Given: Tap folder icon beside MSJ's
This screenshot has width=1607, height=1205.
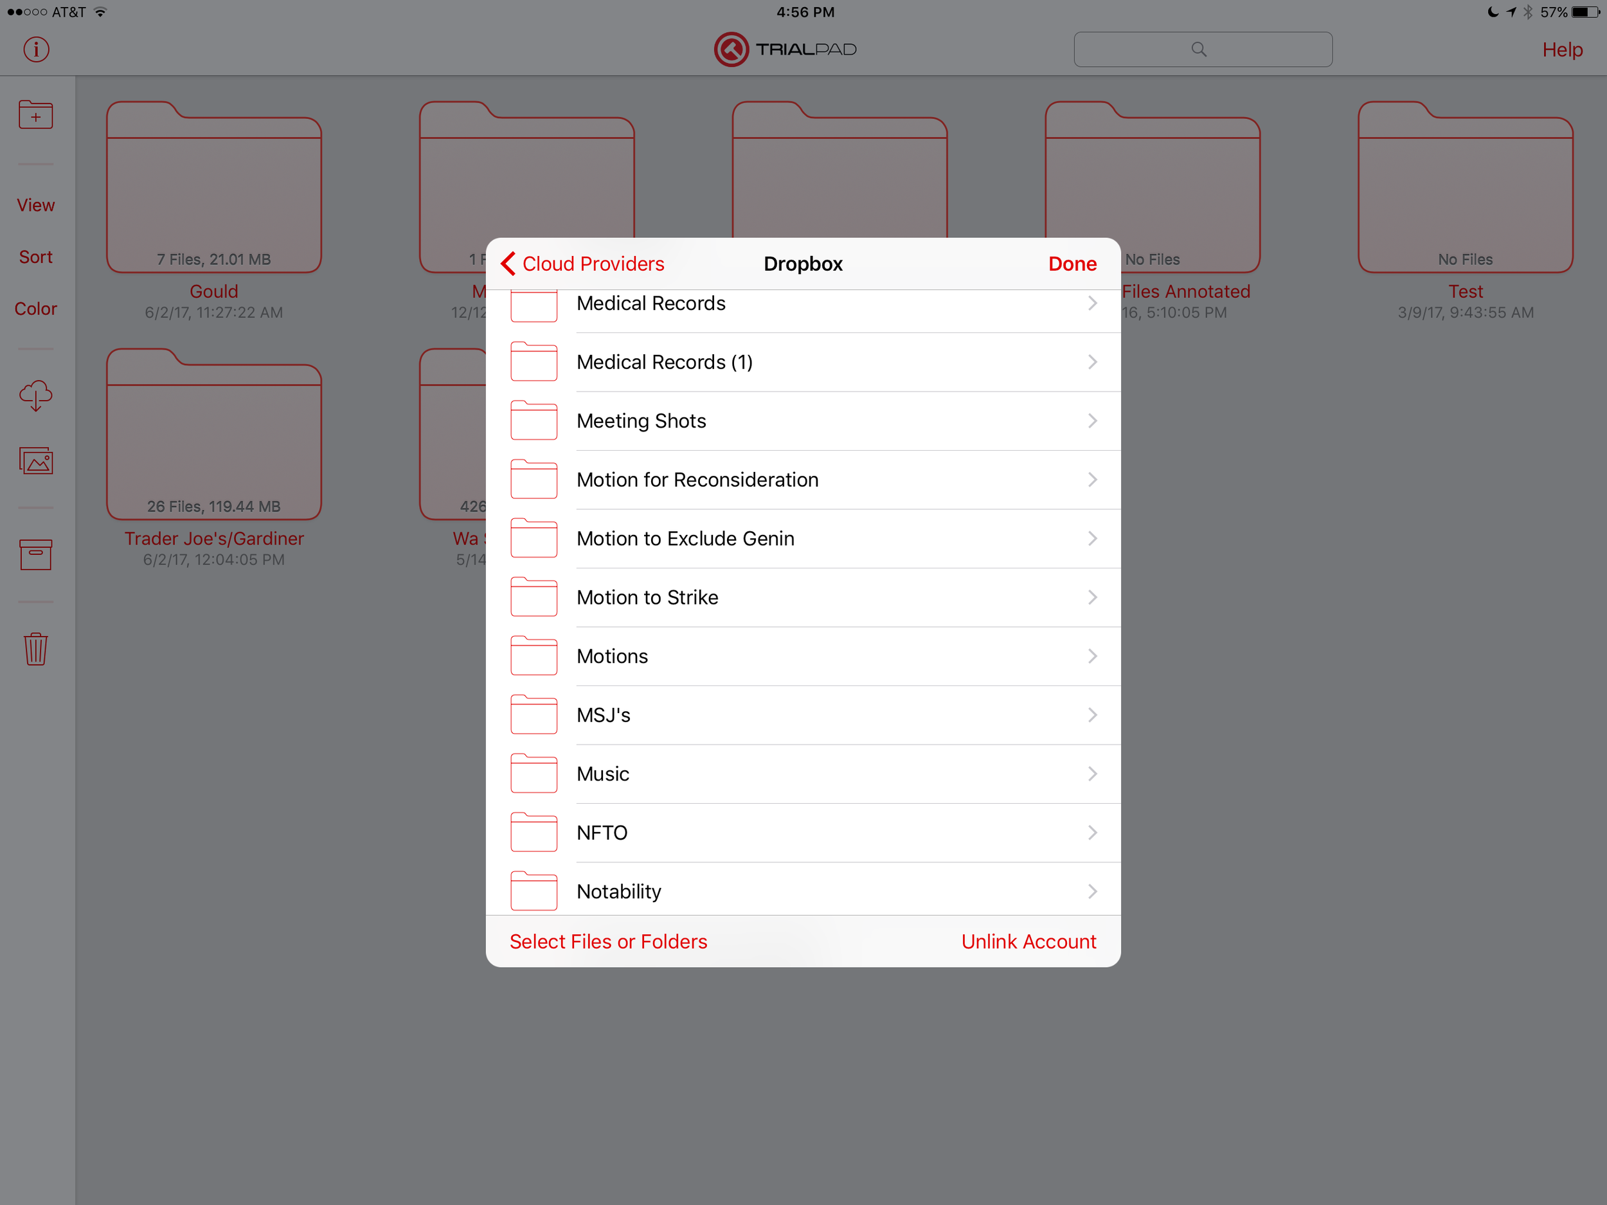Looking at the screenshot, I should pos(534,714).
